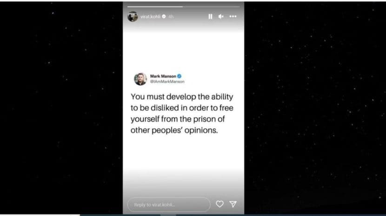This screenshot has width=386, height=216.
Task: Click the quote line "to be disliked in order to free"
Action: (x=182, y=108)
